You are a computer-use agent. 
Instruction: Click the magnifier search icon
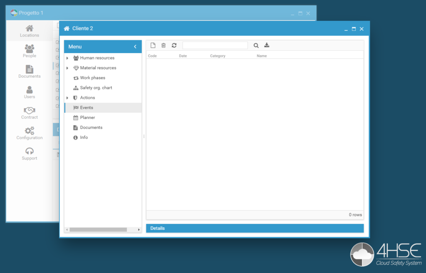[256, 45]
